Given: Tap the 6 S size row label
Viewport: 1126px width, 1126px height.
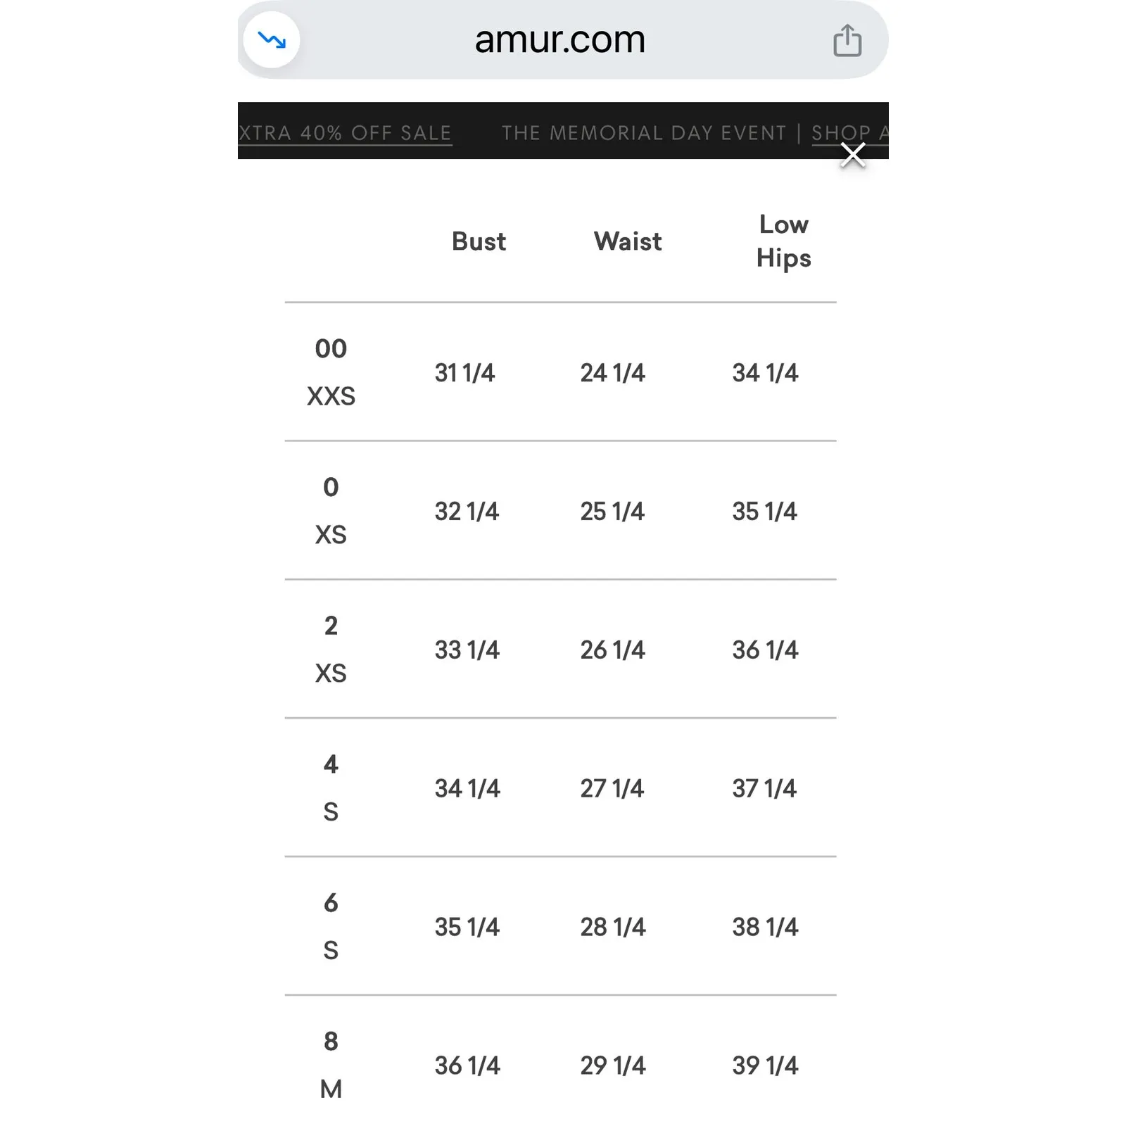Looking at the screenshot, I should [x=331, y=927].
